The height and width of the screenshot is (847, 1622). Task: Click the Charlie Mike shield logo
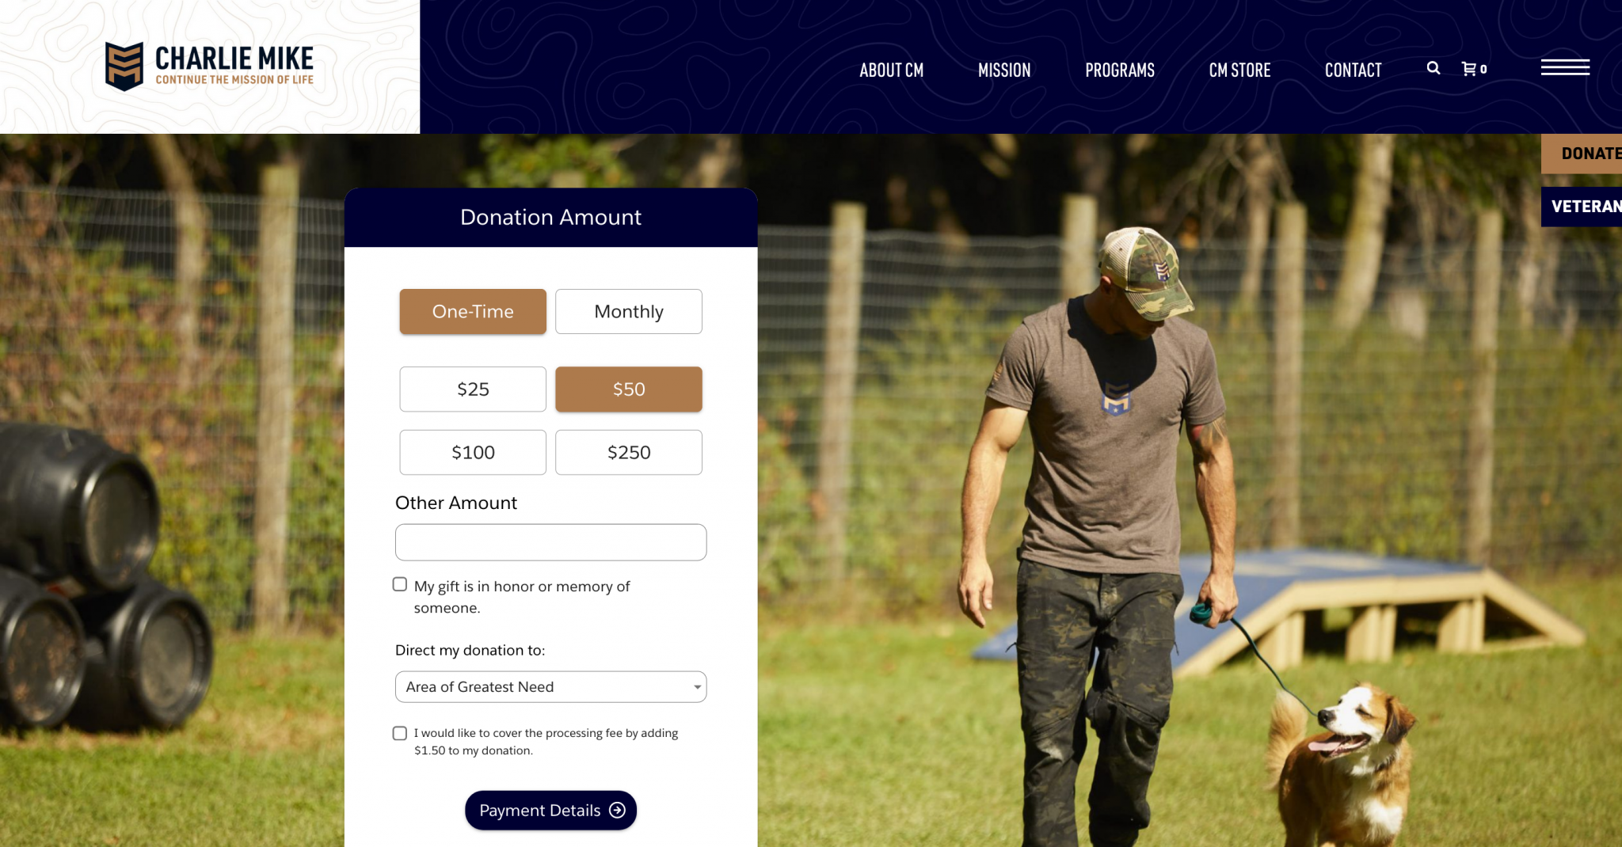[x=124, y=66]
